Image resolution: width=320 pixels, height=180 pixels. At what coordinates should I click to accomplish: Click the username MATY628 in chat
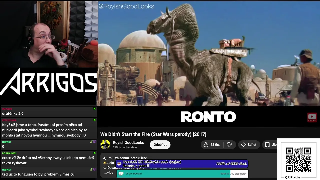tap(7, 109)
